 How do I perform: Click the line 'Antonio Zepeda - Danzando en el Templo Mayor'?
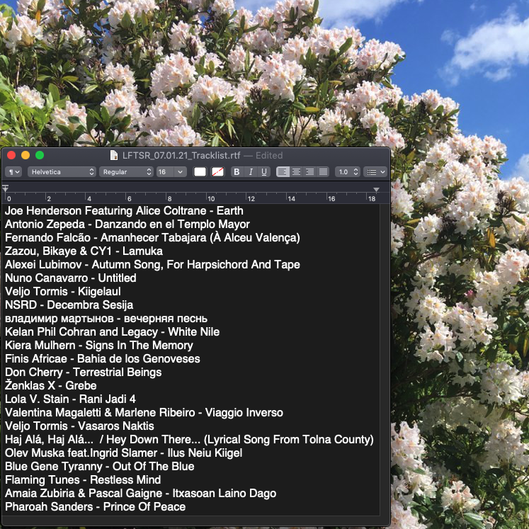click(127, 224)
